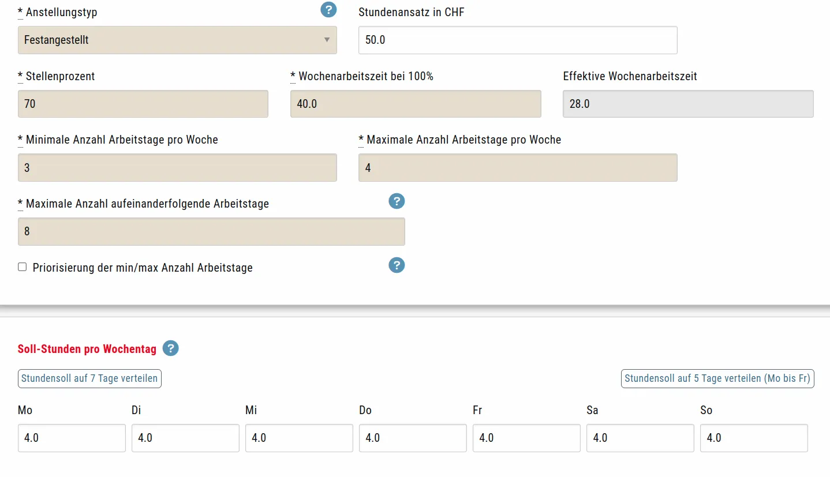Click the Maximale Anzahl aufeinanderfolgende Arbeitstage label
The width and height of the screenshot is (830, 477).
144,204
